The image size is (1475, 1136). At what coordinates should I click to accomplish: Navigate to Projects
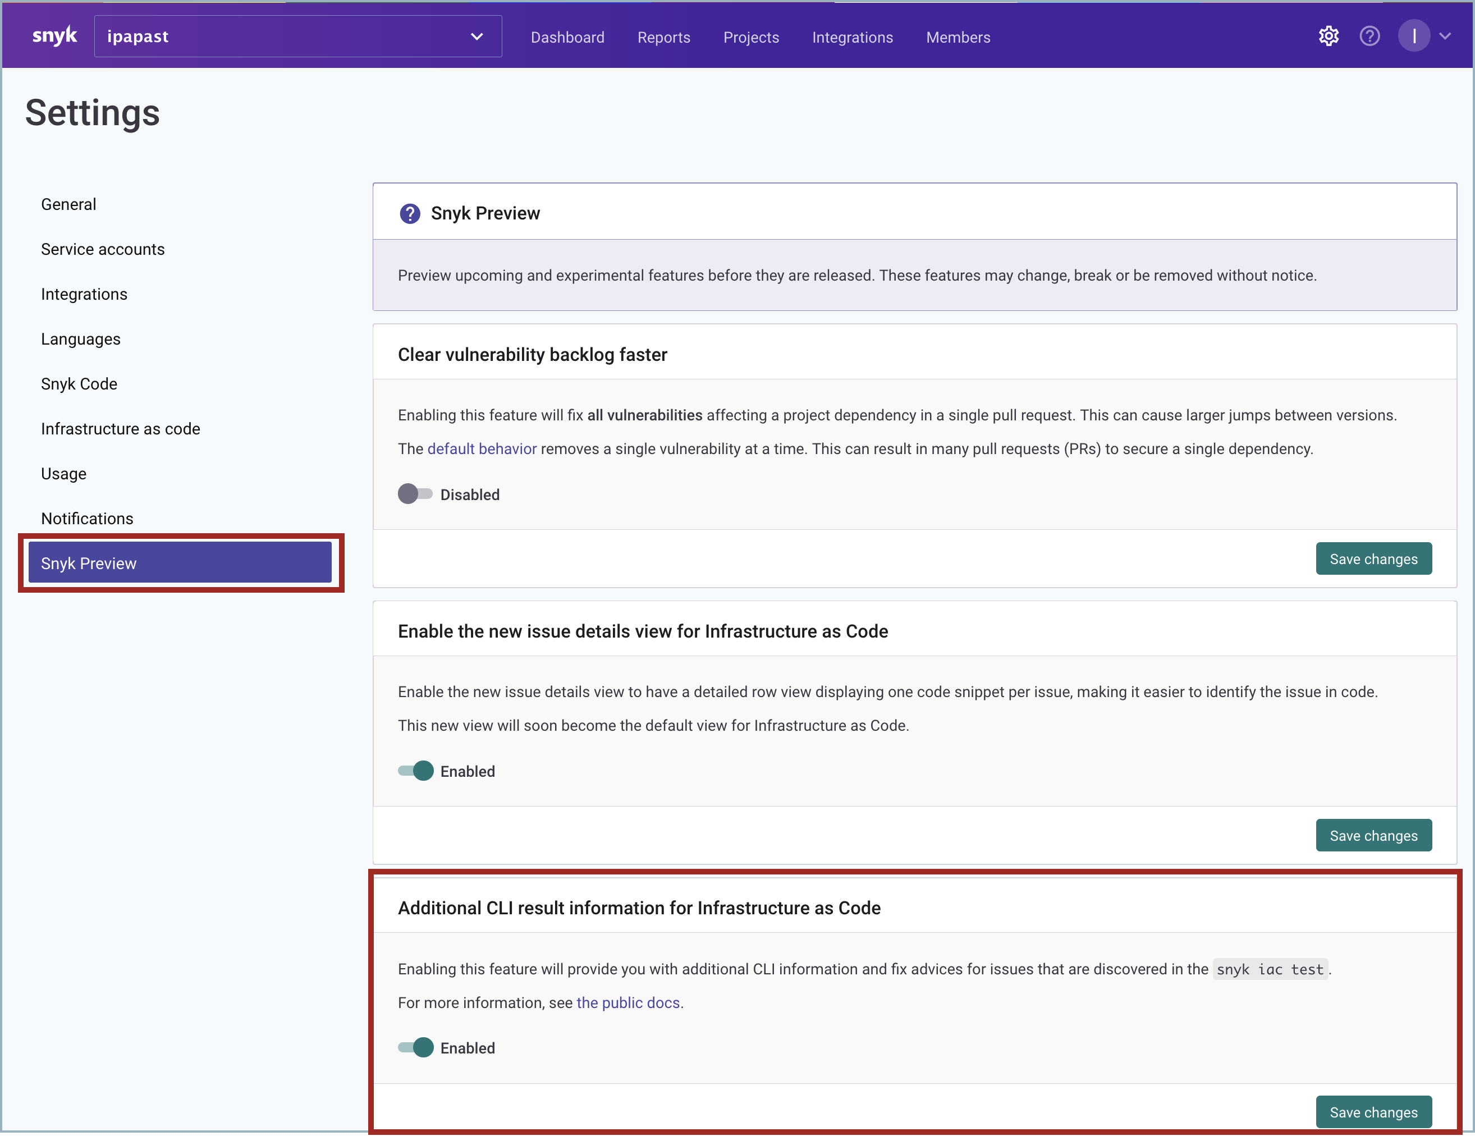751,37
